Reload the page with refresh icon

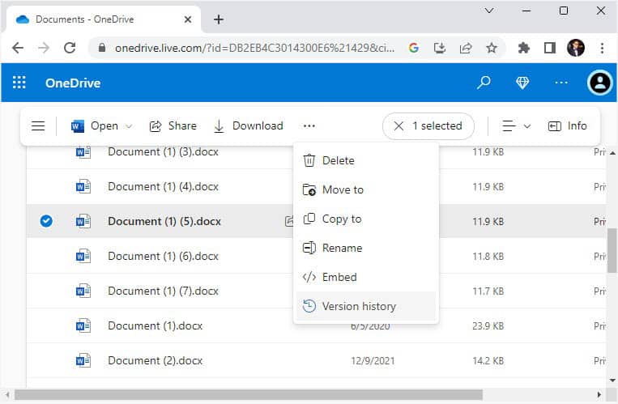(x=70, y=48)
